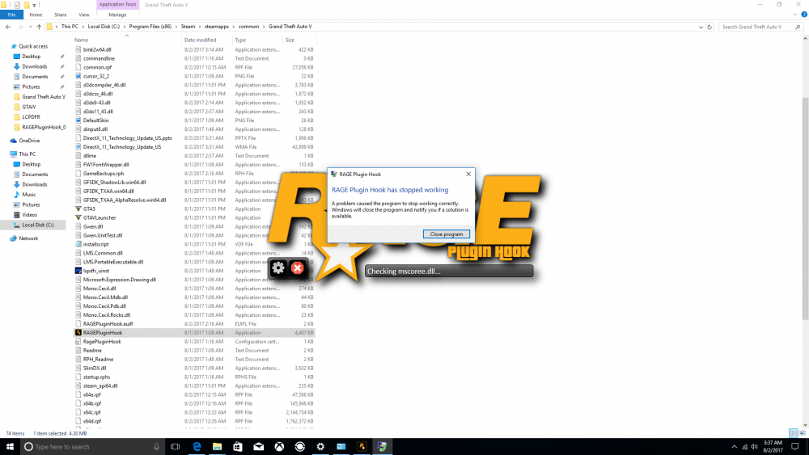
Task: Open Quick Access Toolbar customize dropdown
Action: [35, 5]
